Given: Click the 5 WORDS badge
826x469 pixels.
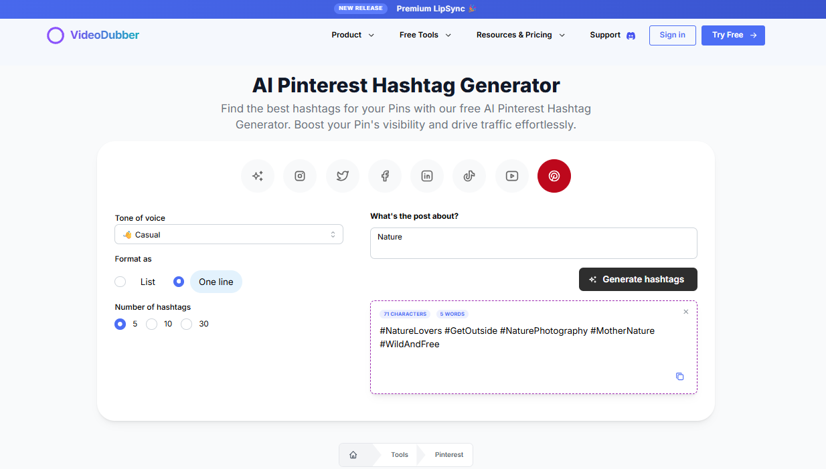Looking at the screenshot, I should (453, 314).
